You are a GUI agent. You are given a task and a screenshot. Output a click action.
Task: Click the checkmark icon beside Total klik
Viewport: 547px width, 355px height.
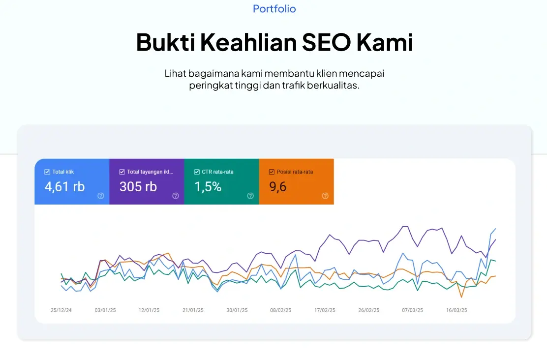pos(46,172)
